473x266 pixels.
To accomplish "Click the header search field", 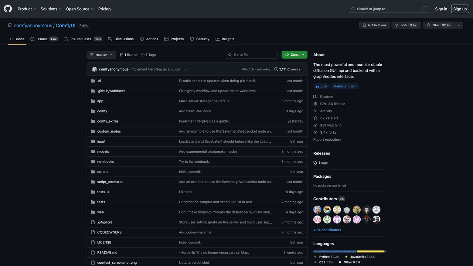I will [x=389, y=9].
